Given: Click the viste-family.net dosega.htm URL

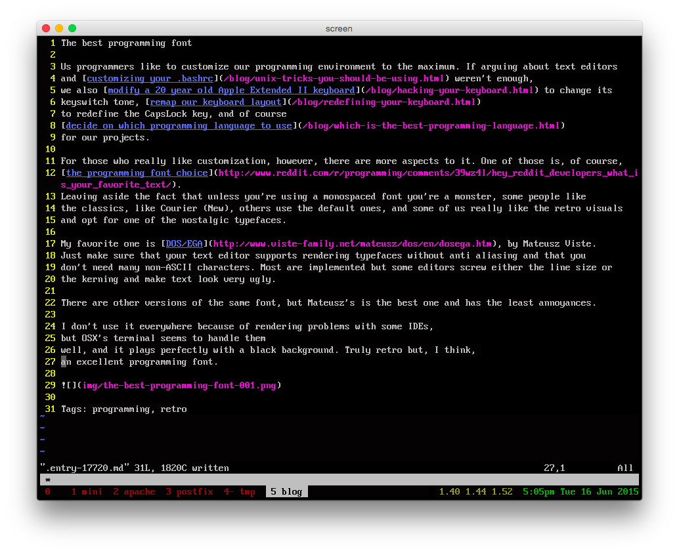Looking at the screenshot, I should 353,243.
